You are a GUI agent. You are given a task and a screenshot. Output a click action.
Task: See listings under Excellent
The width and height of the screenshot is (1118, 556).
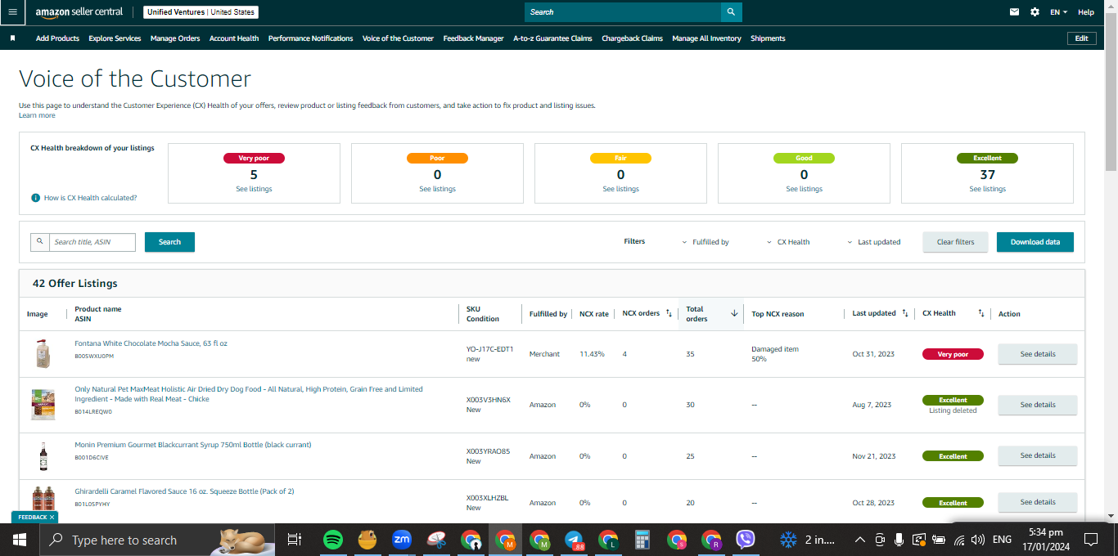coord(987,189)
